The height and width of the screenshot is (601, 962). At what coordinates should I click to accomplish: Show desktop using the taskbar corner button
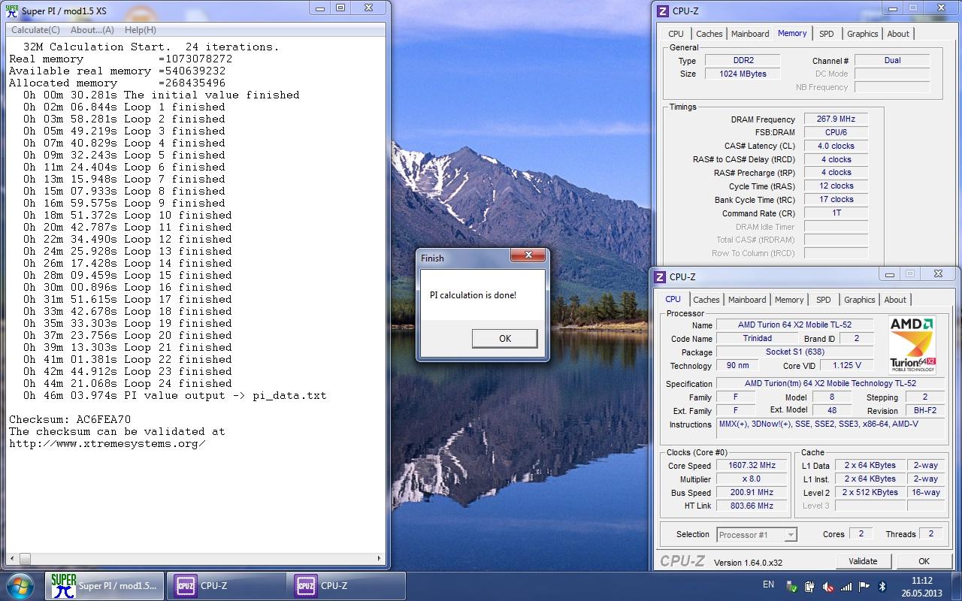point(956,586)
